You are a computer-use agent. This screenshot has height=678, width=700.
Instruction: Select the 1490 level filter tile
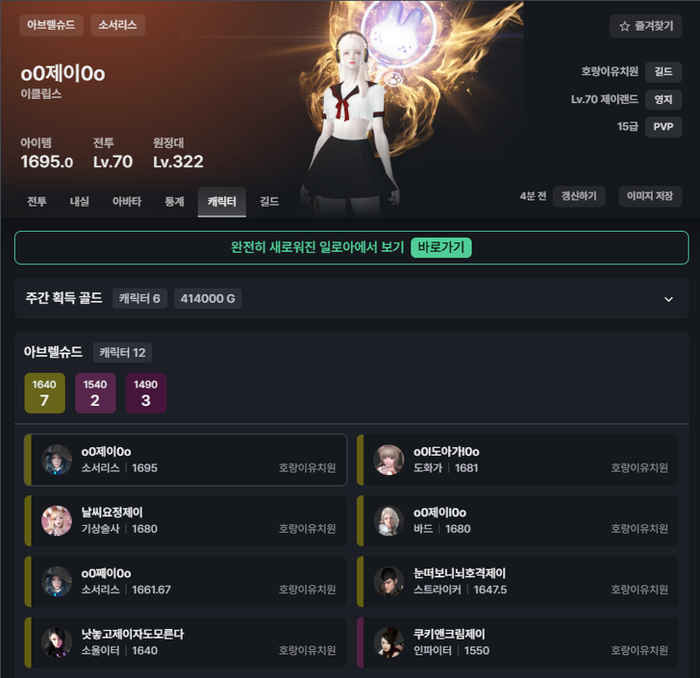click(146, 393)
